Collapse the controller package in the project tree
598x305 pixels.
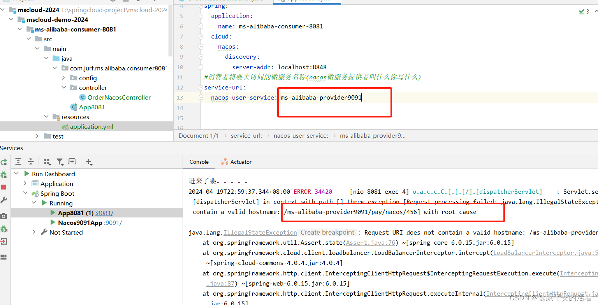[x=63, y=87]
